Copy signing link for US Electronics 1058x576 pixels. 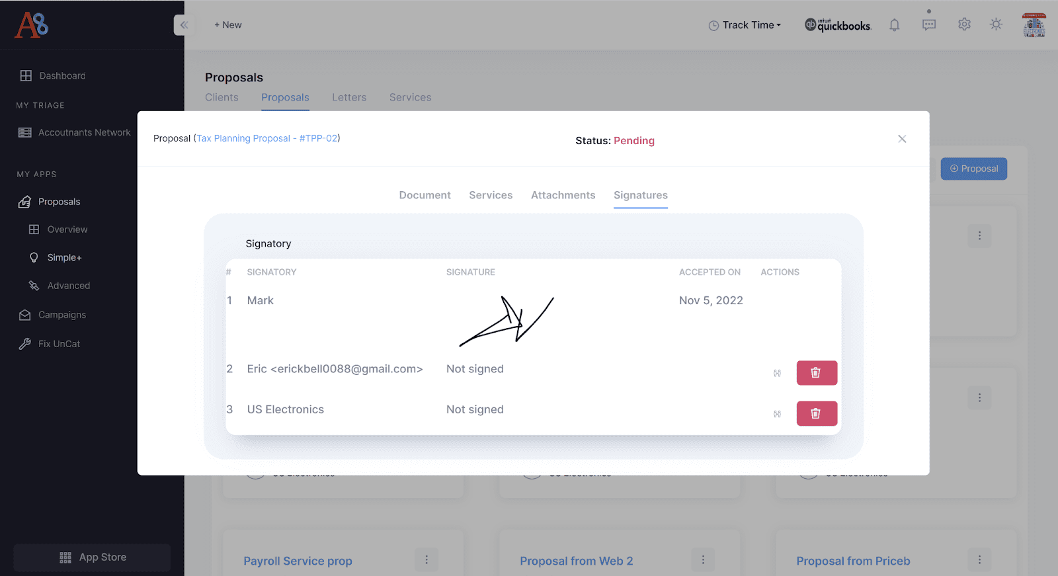pyautogui.click(x=777, y=414)
